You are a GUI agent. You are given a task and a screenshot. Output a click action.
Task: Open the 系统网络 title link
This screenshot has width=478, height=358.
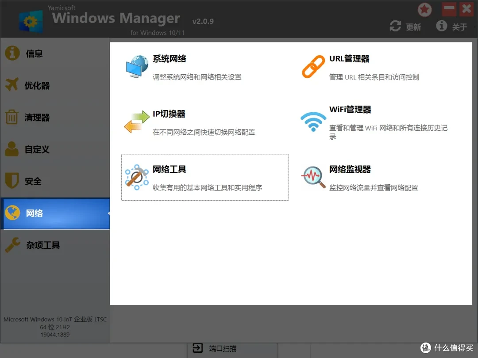[170, 58]
